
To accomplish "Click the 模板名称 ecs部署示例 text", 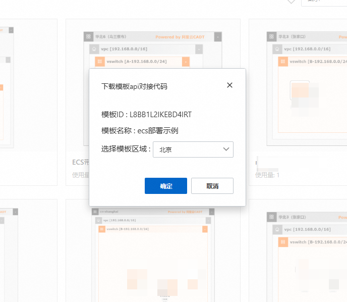I will click(x=140, y=131).
